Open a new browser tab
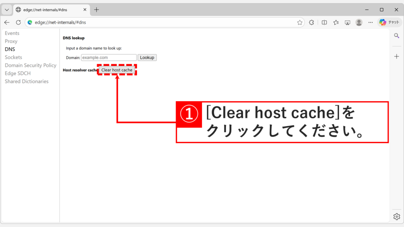Image resolution: width=404 pixels, height=227 pixels. (x=97, y=9)
